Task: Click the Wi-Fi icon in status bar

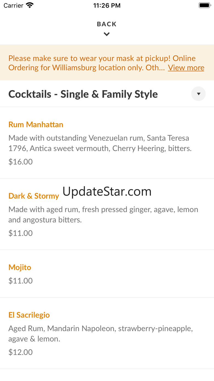Action: click(x=29, y=5)
